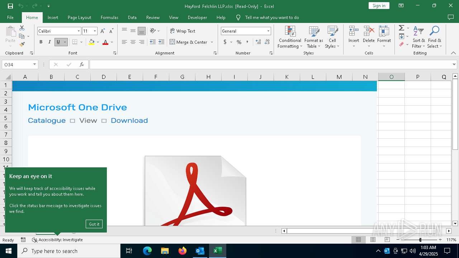459x258 pixels.
Task: Increase font size with large A icon
Action: click(103, 31)
